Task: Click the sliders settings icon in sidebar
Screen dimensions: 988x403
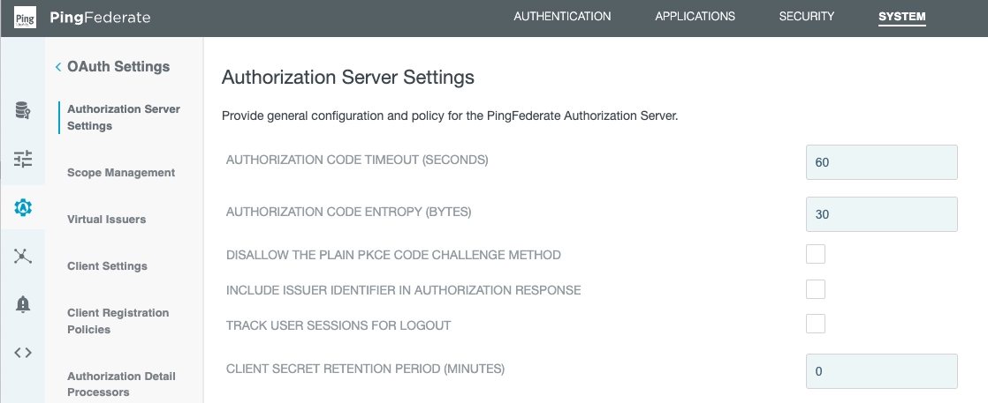Action: (23, 160)
